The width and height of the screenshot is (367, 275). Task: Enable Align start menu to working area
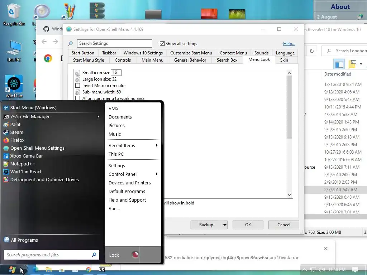[77, 98]
